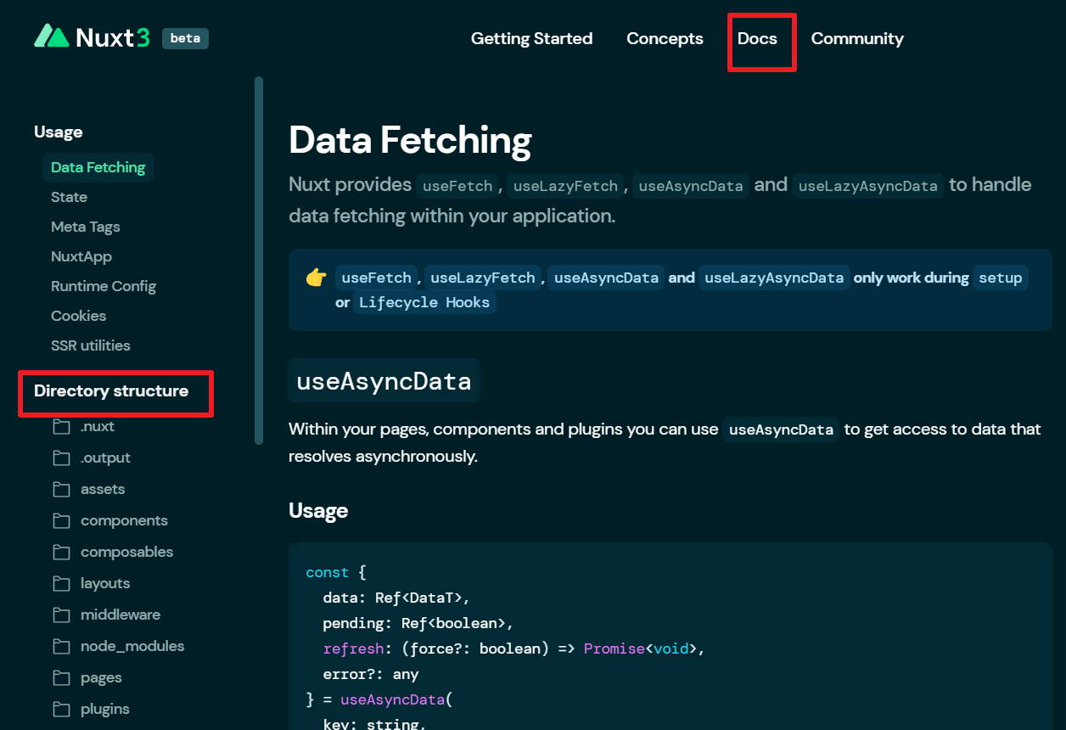Go to Getting Started section
The width and height of the screenshot is (1066, 730).
click(531, 38)
